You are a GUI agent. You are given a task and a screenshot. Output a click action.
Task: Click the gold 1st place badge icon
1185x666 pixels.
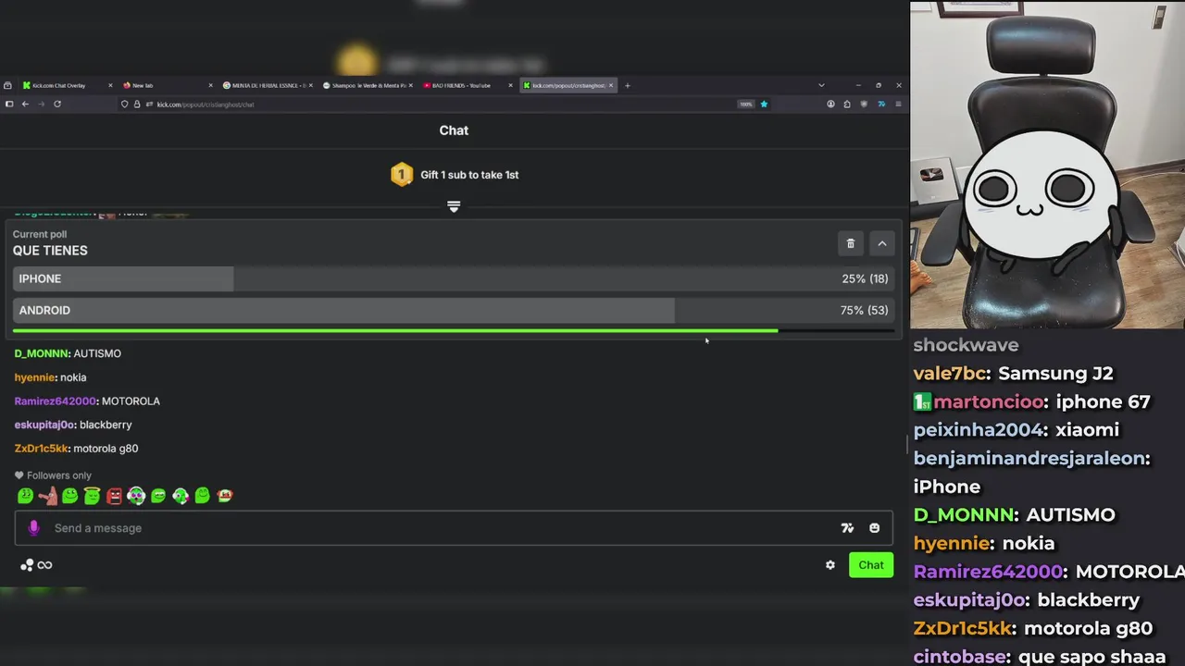coord(401,175)
